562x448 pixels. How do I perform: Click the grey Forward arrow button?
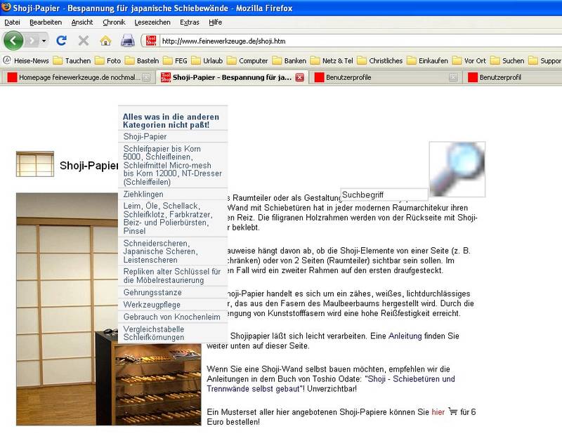[x=32, y=41]
